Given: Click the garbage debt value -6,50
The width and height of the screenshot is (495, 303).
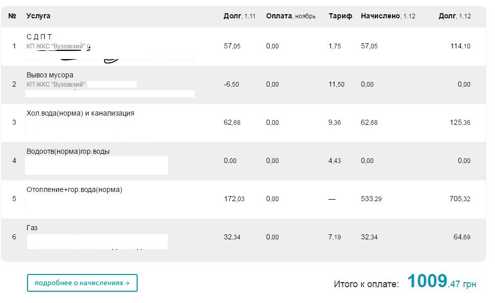Looking at the screenshot, I should (231, 85).
